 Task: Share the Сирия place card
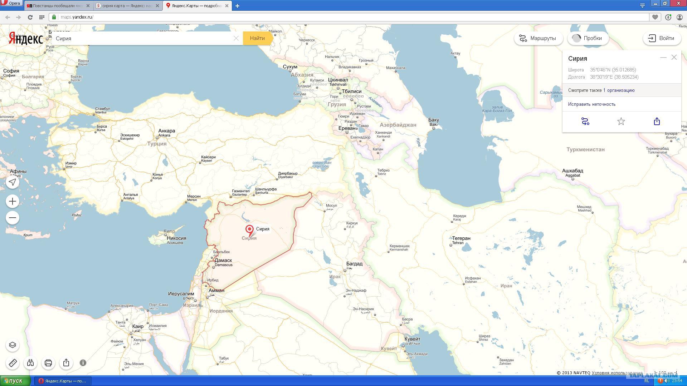pyautogui.click(x=657, y=122)
